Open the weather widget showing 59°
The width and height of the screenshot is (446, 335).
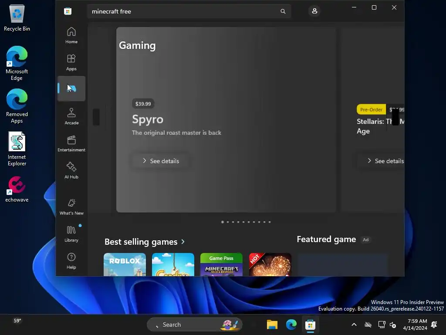[x=17, y=321]
